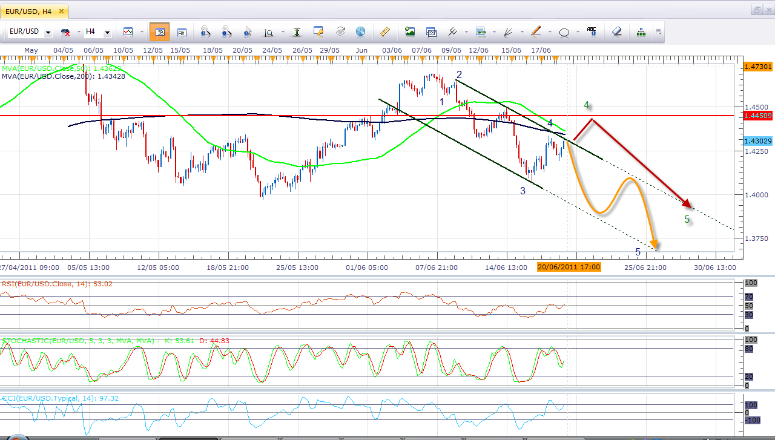Click the MVA Close,200 indicator label
Screen dimensions: 775x440
(x=64, y=76)
